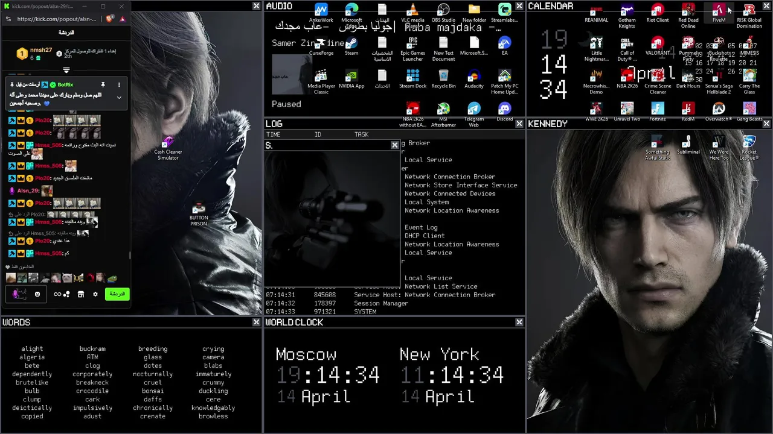Click the Brave shields icon in address bar
This screenshot has height=434, width=773.
click(109, 19)
